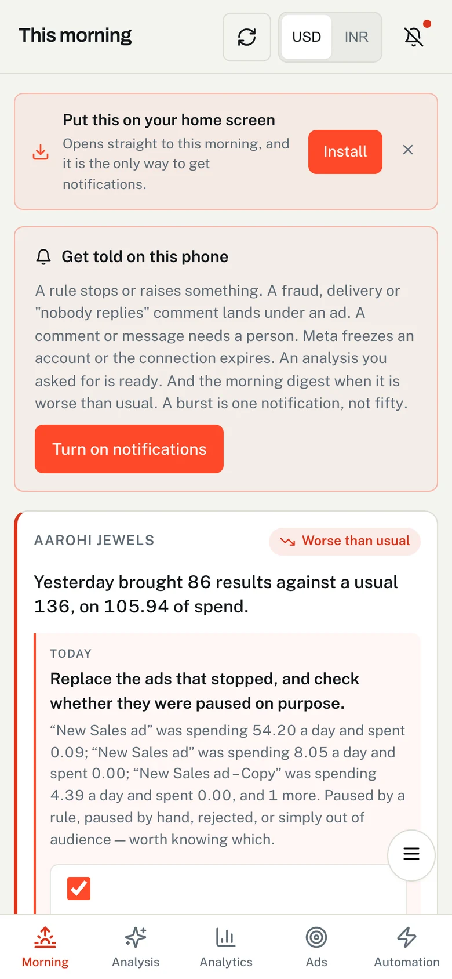The height and width of the screenshot is (979, 452).
Task: Turn on notifications
Action: (x=129, y=449)
